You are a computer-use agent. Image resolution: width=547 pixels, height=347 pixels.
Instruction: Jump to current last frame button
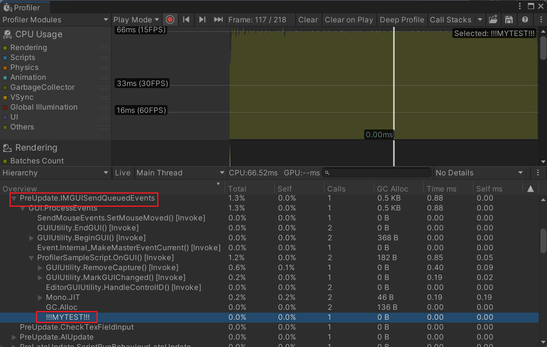pos(218,19)
